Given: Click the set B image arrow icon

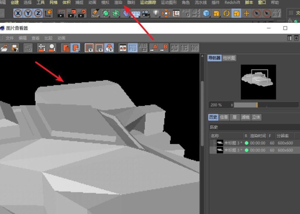Looking at the screenshot, I should 164,47.
